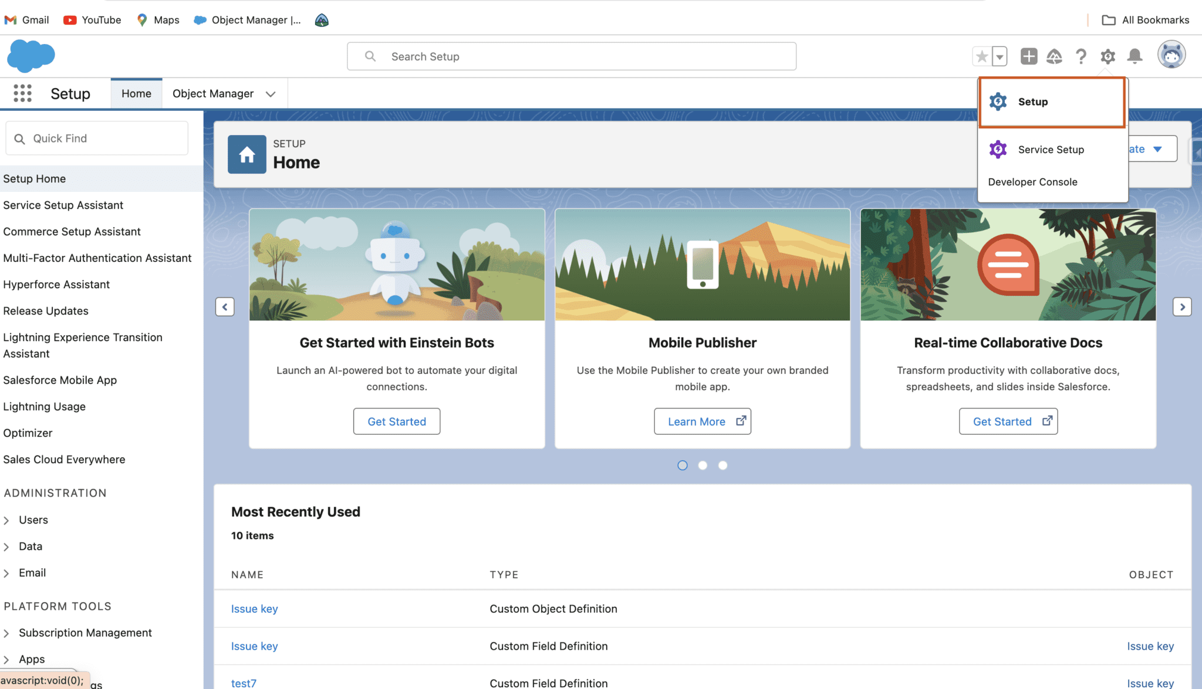Select Developer Console from the menu
Image resolution: width=1202 pixels, height=689 pixels.
[x=1032, y=181]
